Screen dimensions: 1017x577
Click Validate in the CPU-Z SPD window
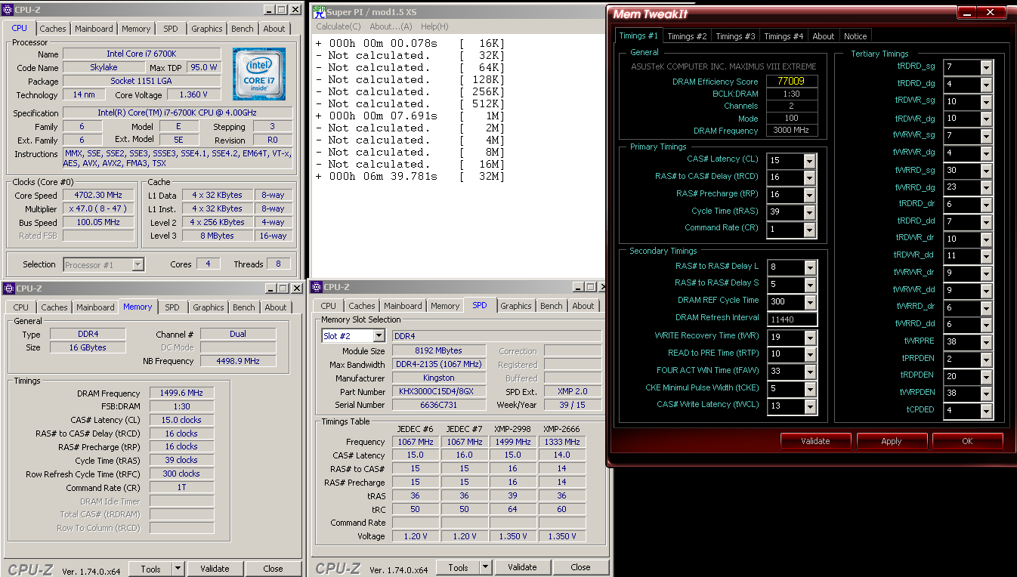point(522,567)
